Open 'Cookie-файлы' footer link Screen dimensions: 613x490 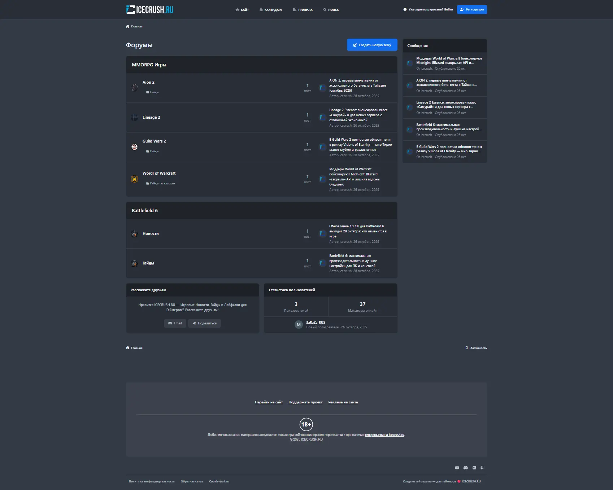tap(219, 482)
